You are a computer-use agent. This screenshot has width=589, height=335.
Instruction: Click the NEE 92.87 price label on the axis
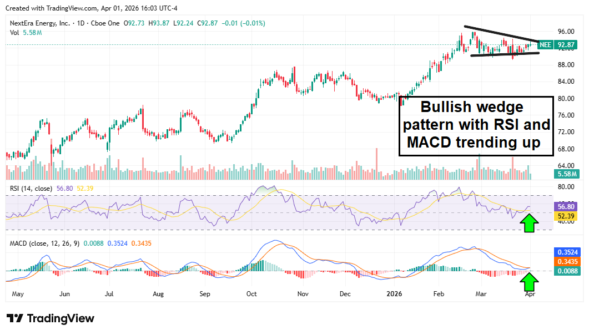[557, 45]
